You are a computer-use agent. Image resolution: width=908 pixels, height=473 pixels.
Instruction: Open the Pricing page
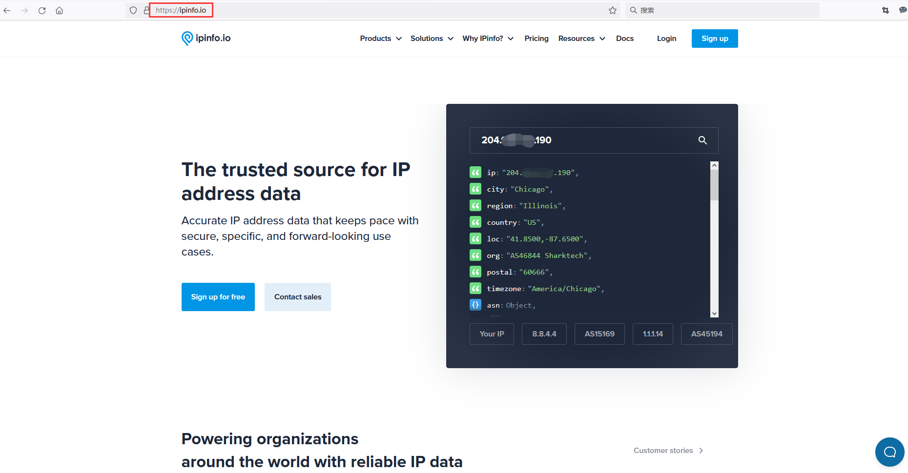(537, 39)
